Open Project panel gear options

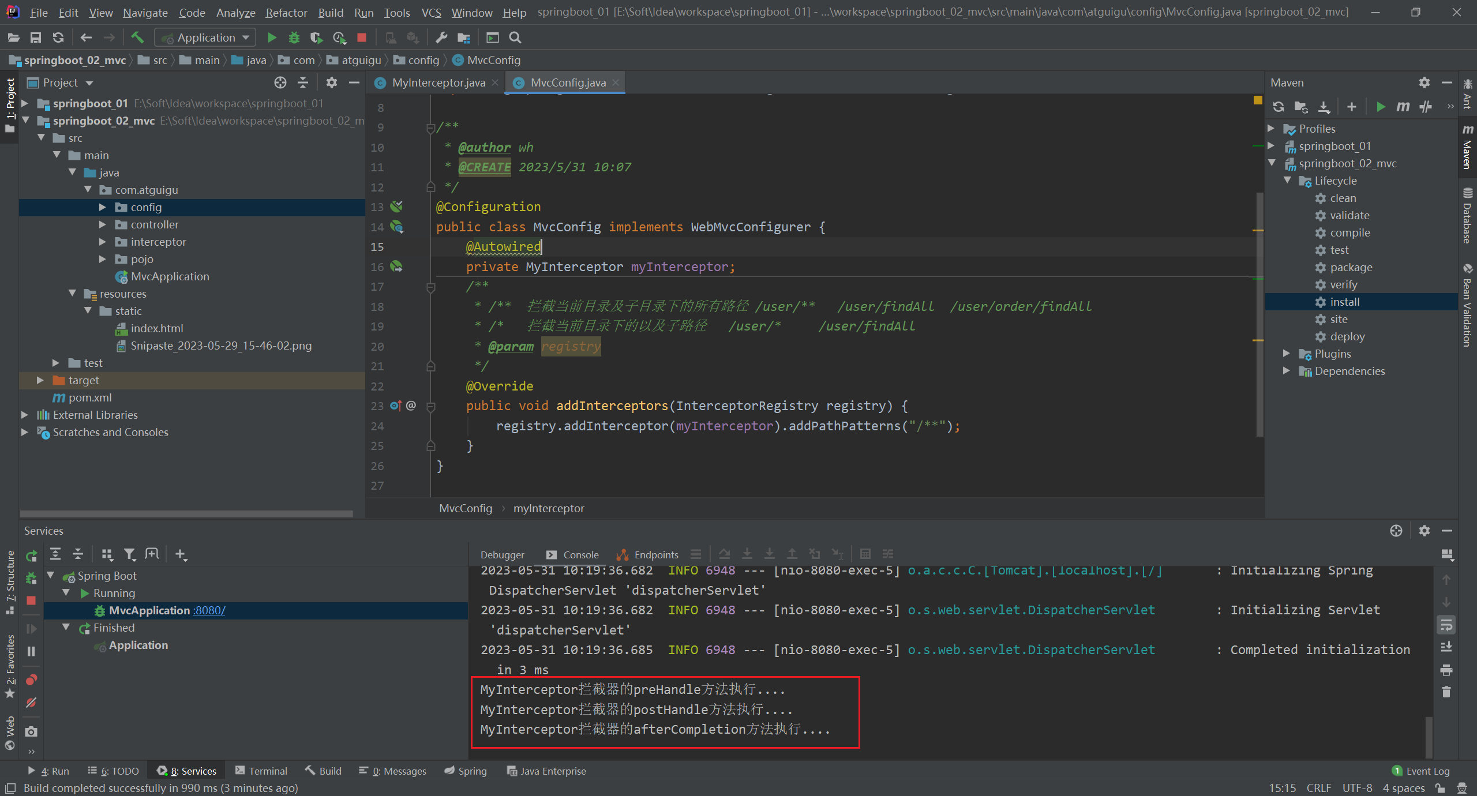click(x=331, y=82)
